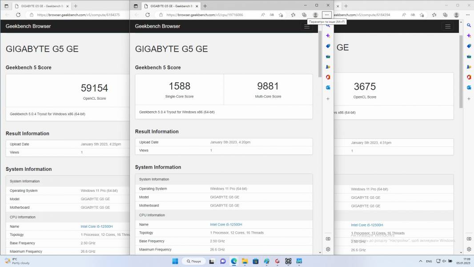This screenshot has height=267, width=474.
Task: Click hide sidebar icon in middle window
Action: 328,239
